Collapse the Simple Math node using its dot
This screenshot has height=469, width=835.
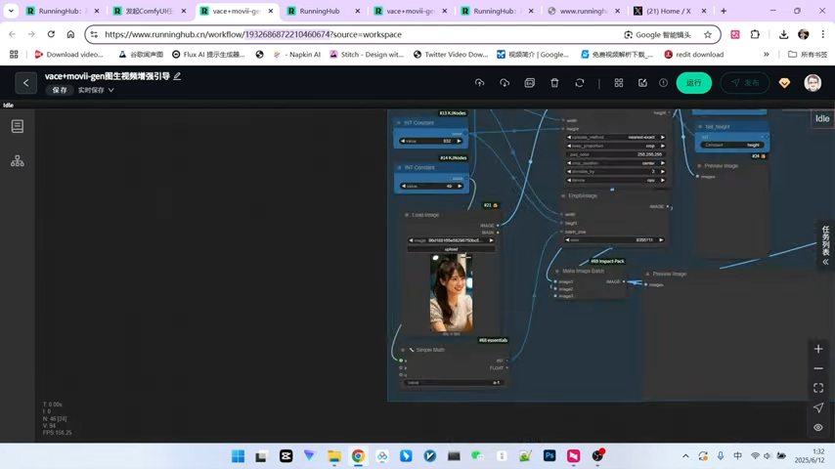click(403, 350)
